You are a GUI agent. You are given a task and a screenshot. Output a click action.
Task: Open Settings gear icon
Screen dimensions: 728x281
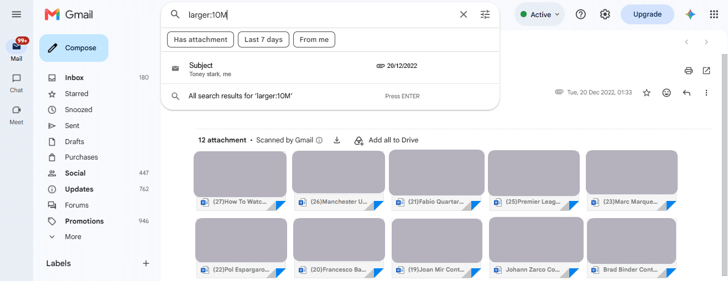tap(605, 15)
